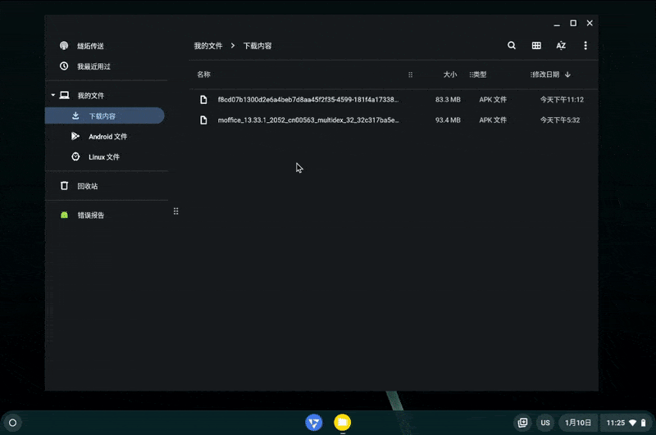
Task: Open Android 文件 in the sidebar
Action: point(107,136)
